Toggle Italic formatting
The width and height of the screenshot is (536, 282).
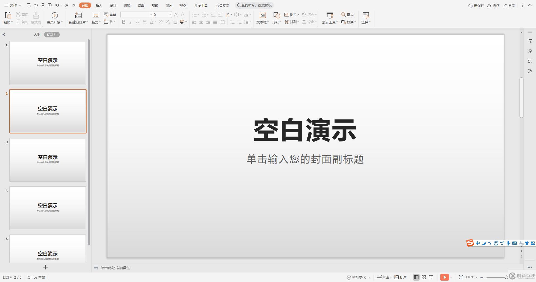pos(130,22)
